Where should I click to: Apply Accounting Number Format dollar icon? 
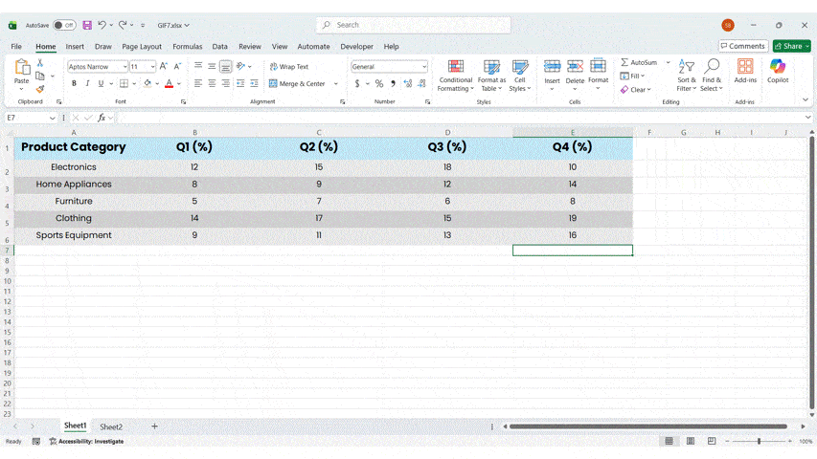[357, 84]
